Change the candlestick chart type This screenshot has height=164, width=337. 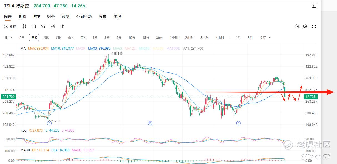coord(24,27)
